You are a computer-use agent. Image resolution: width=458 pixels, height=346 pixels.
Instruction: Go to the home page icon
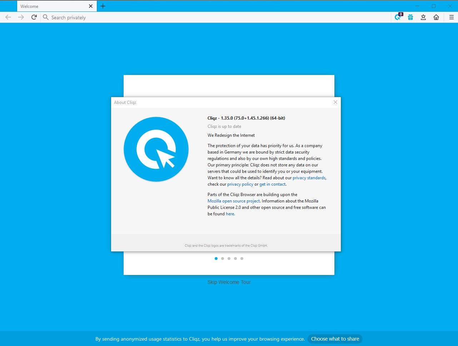[436, 17]
